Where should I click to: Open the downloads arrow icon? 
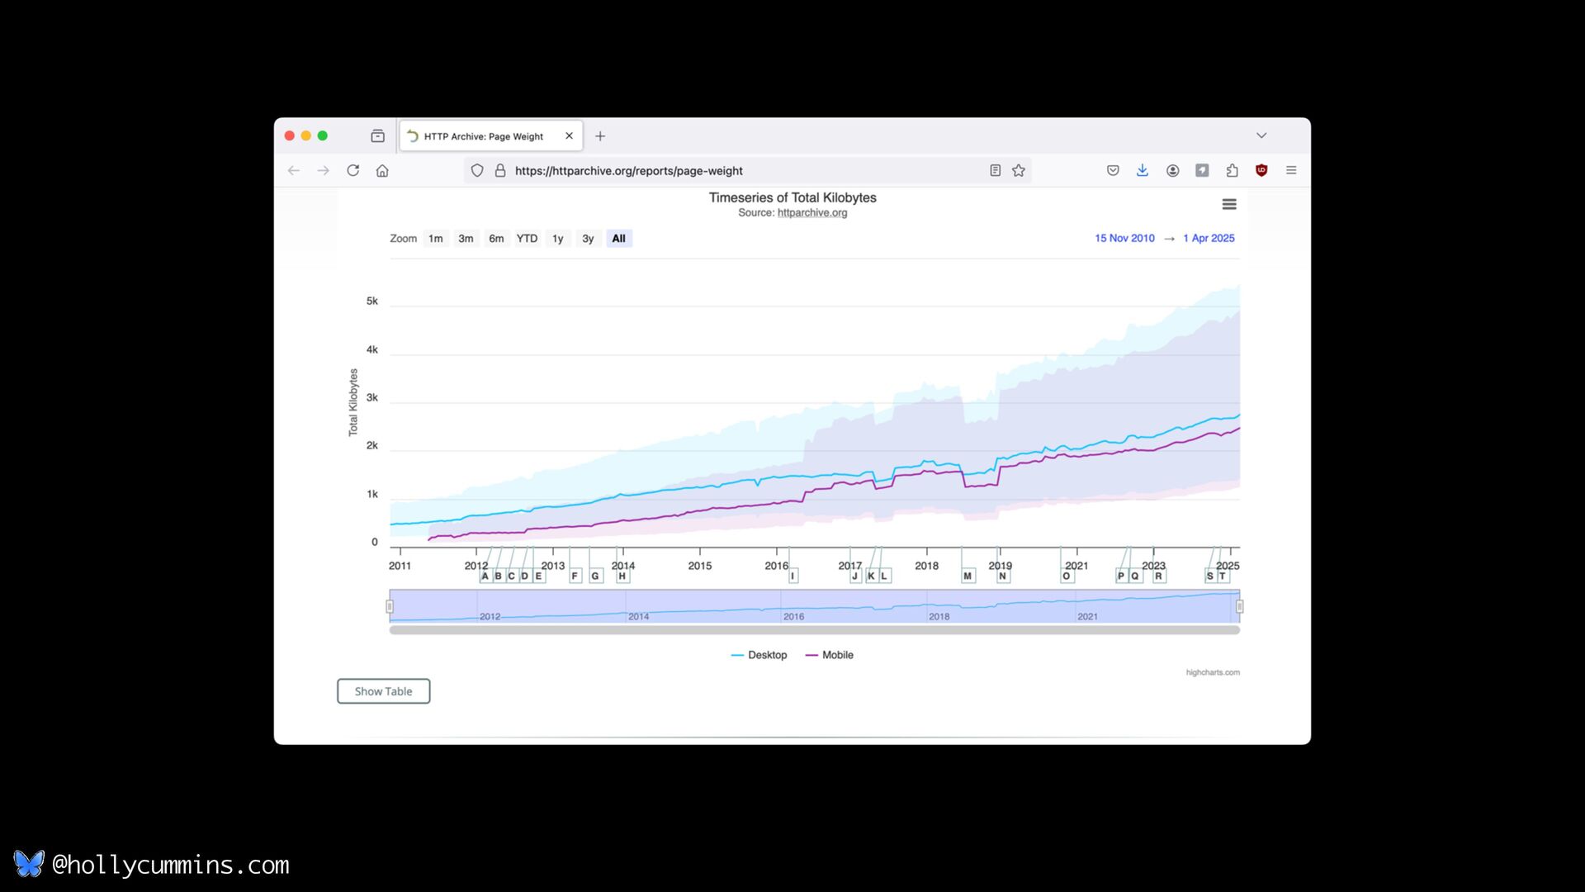pyautogui.click(x=1143, y=170)
